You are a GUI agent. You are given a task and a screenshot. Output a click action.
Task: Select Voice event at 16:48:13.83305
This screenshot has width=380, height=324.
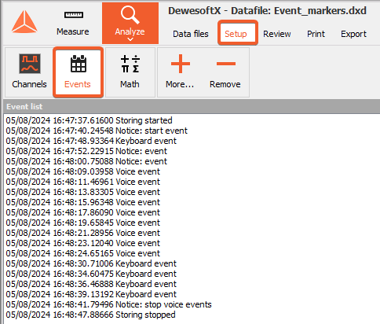(x=82, y=192)
